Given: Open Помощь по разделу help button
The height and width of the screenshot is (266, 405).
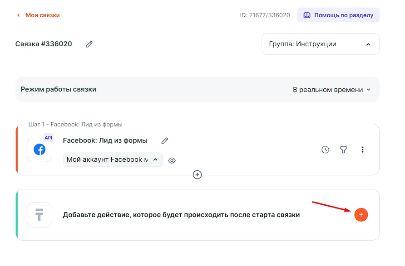Looking at the screenshot, I should point(338,15).
